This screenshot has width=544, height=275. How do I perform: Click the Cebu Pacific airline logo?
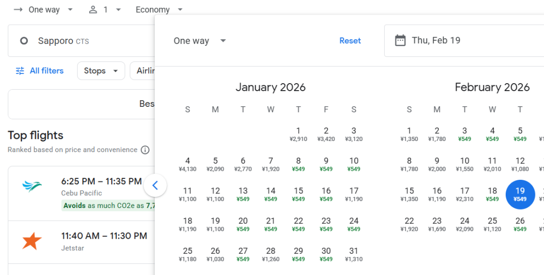pyautogui.click(x=32, y=186)
